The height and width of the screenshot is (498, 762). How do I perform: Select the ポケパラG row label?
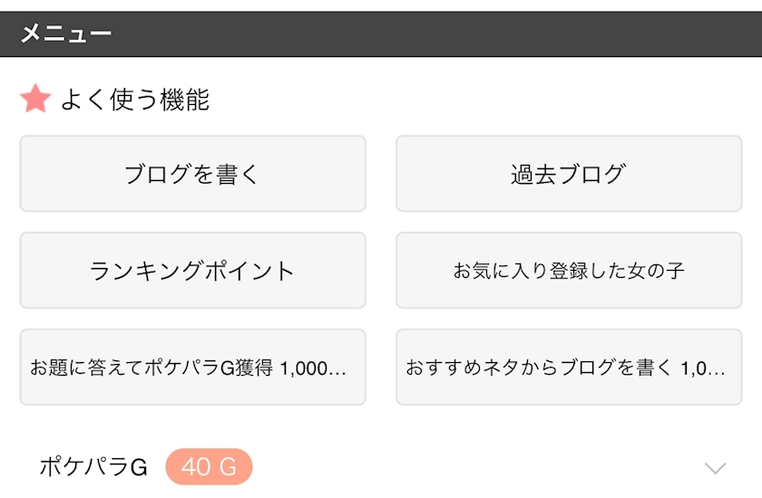93,467
